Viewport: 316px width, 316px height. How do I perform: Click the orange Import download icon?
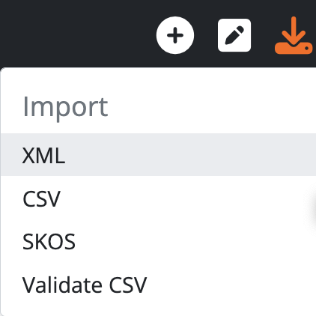tap(294, 35)
